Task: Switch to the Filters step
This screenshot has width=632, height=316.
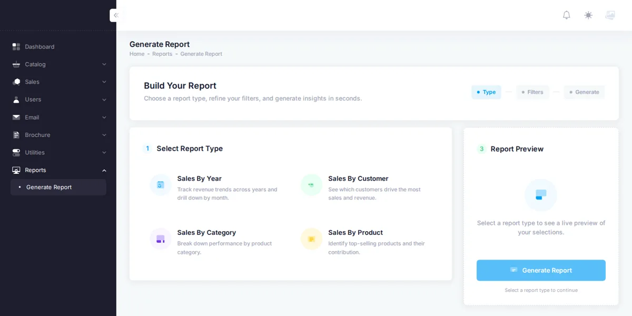Action: click(x=532, y=92)
